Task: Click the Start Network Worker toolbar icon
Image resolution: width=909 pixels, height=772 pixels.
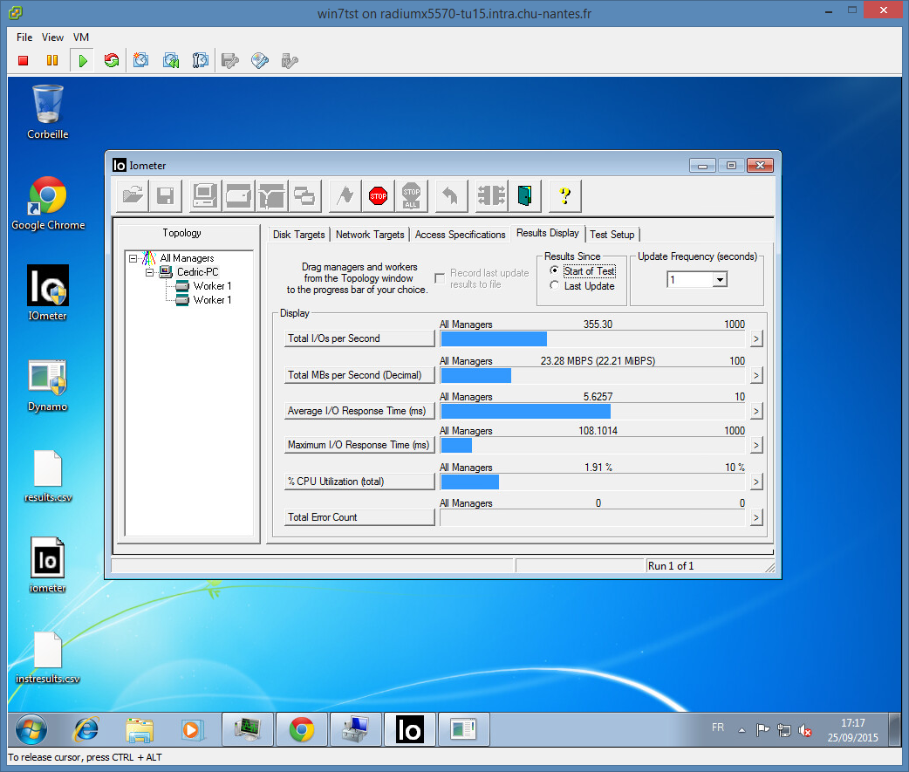Action: [x=271, y=195]
